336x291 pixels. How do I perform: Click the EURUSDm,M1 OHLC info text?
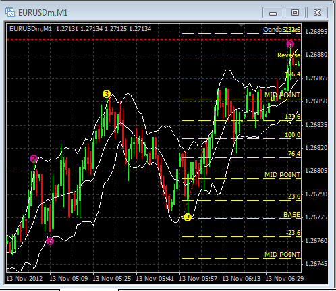[80, 29]
